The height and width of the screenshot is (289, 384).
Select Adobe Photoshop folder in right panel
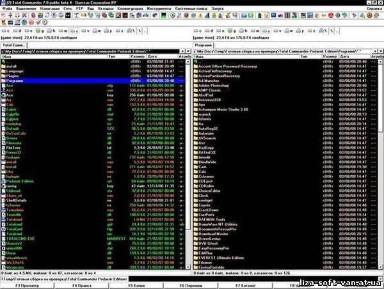click(x=285, y=86)
